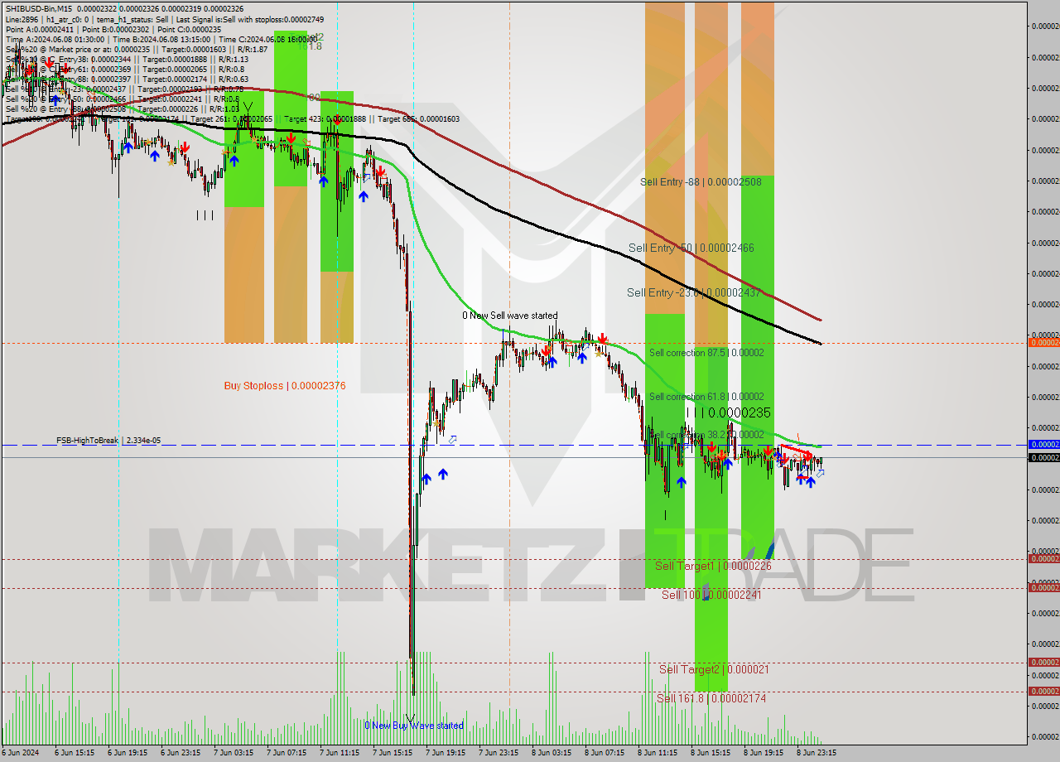Viewport: 1060px width, 762px height.
Task: Click the '8 Jun 23:15' time axis label
Action: coord(817,753)
